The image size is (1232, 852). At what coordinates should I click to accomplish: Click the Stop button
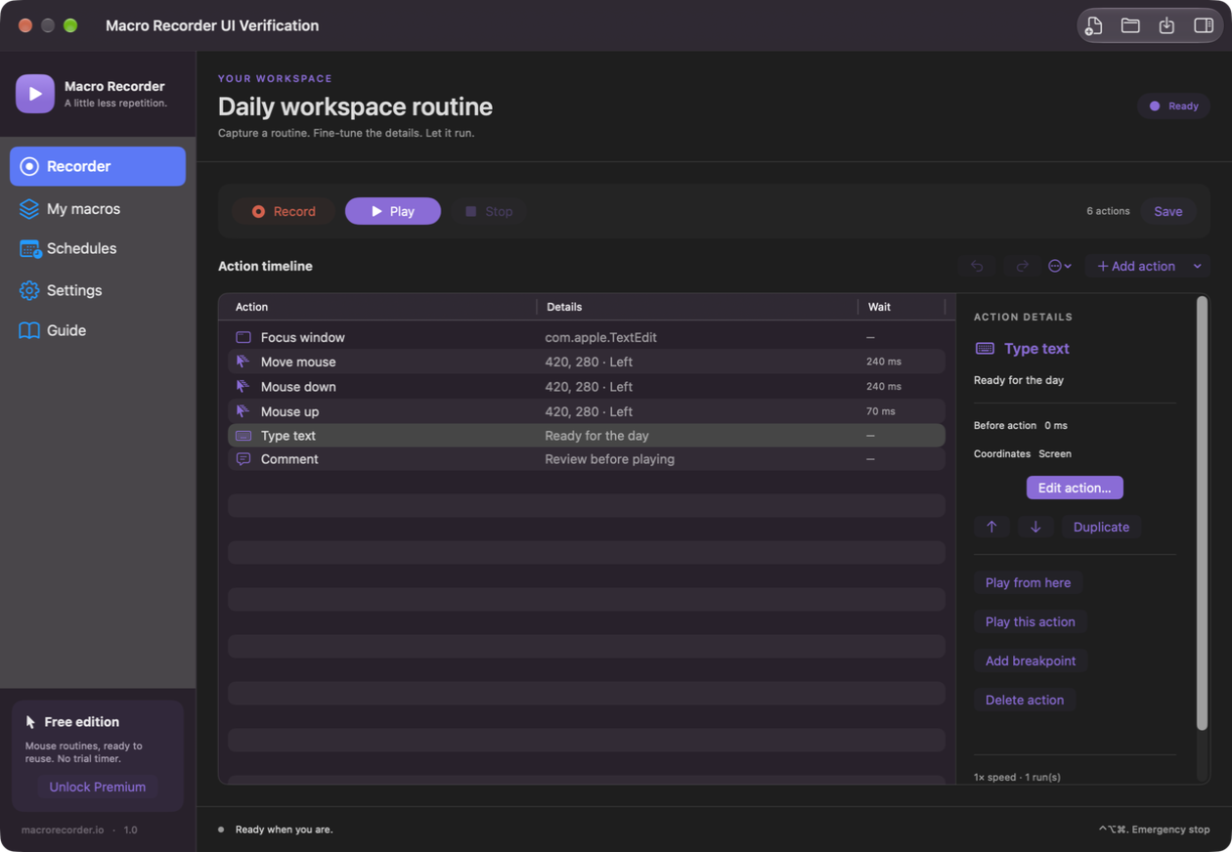(488, 211)
